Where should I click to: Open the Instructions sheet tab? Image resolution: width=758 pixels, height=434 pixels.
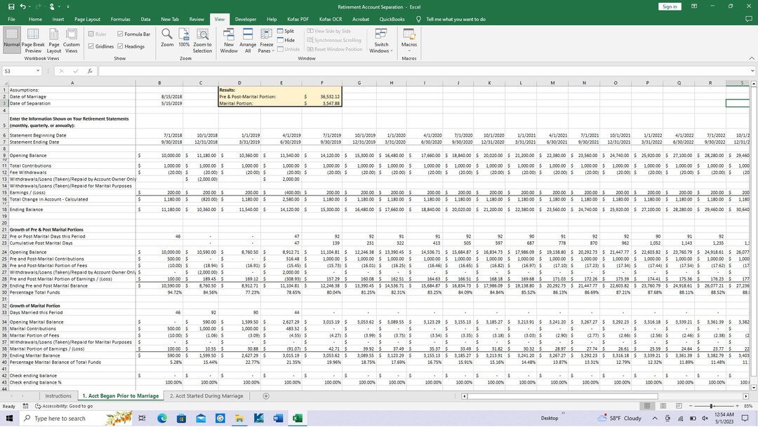coord(58,395)
